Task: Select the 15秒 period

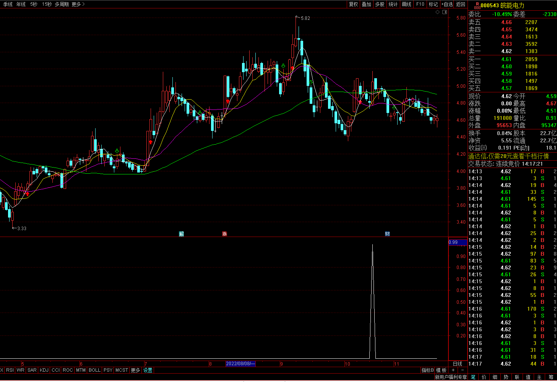Action: click(x=47, y=4)
